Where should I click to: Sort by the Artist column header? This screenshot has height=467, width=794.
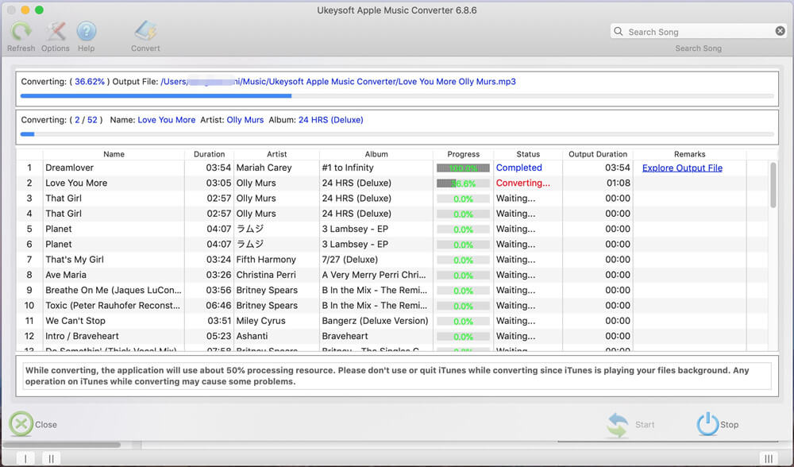276,154
